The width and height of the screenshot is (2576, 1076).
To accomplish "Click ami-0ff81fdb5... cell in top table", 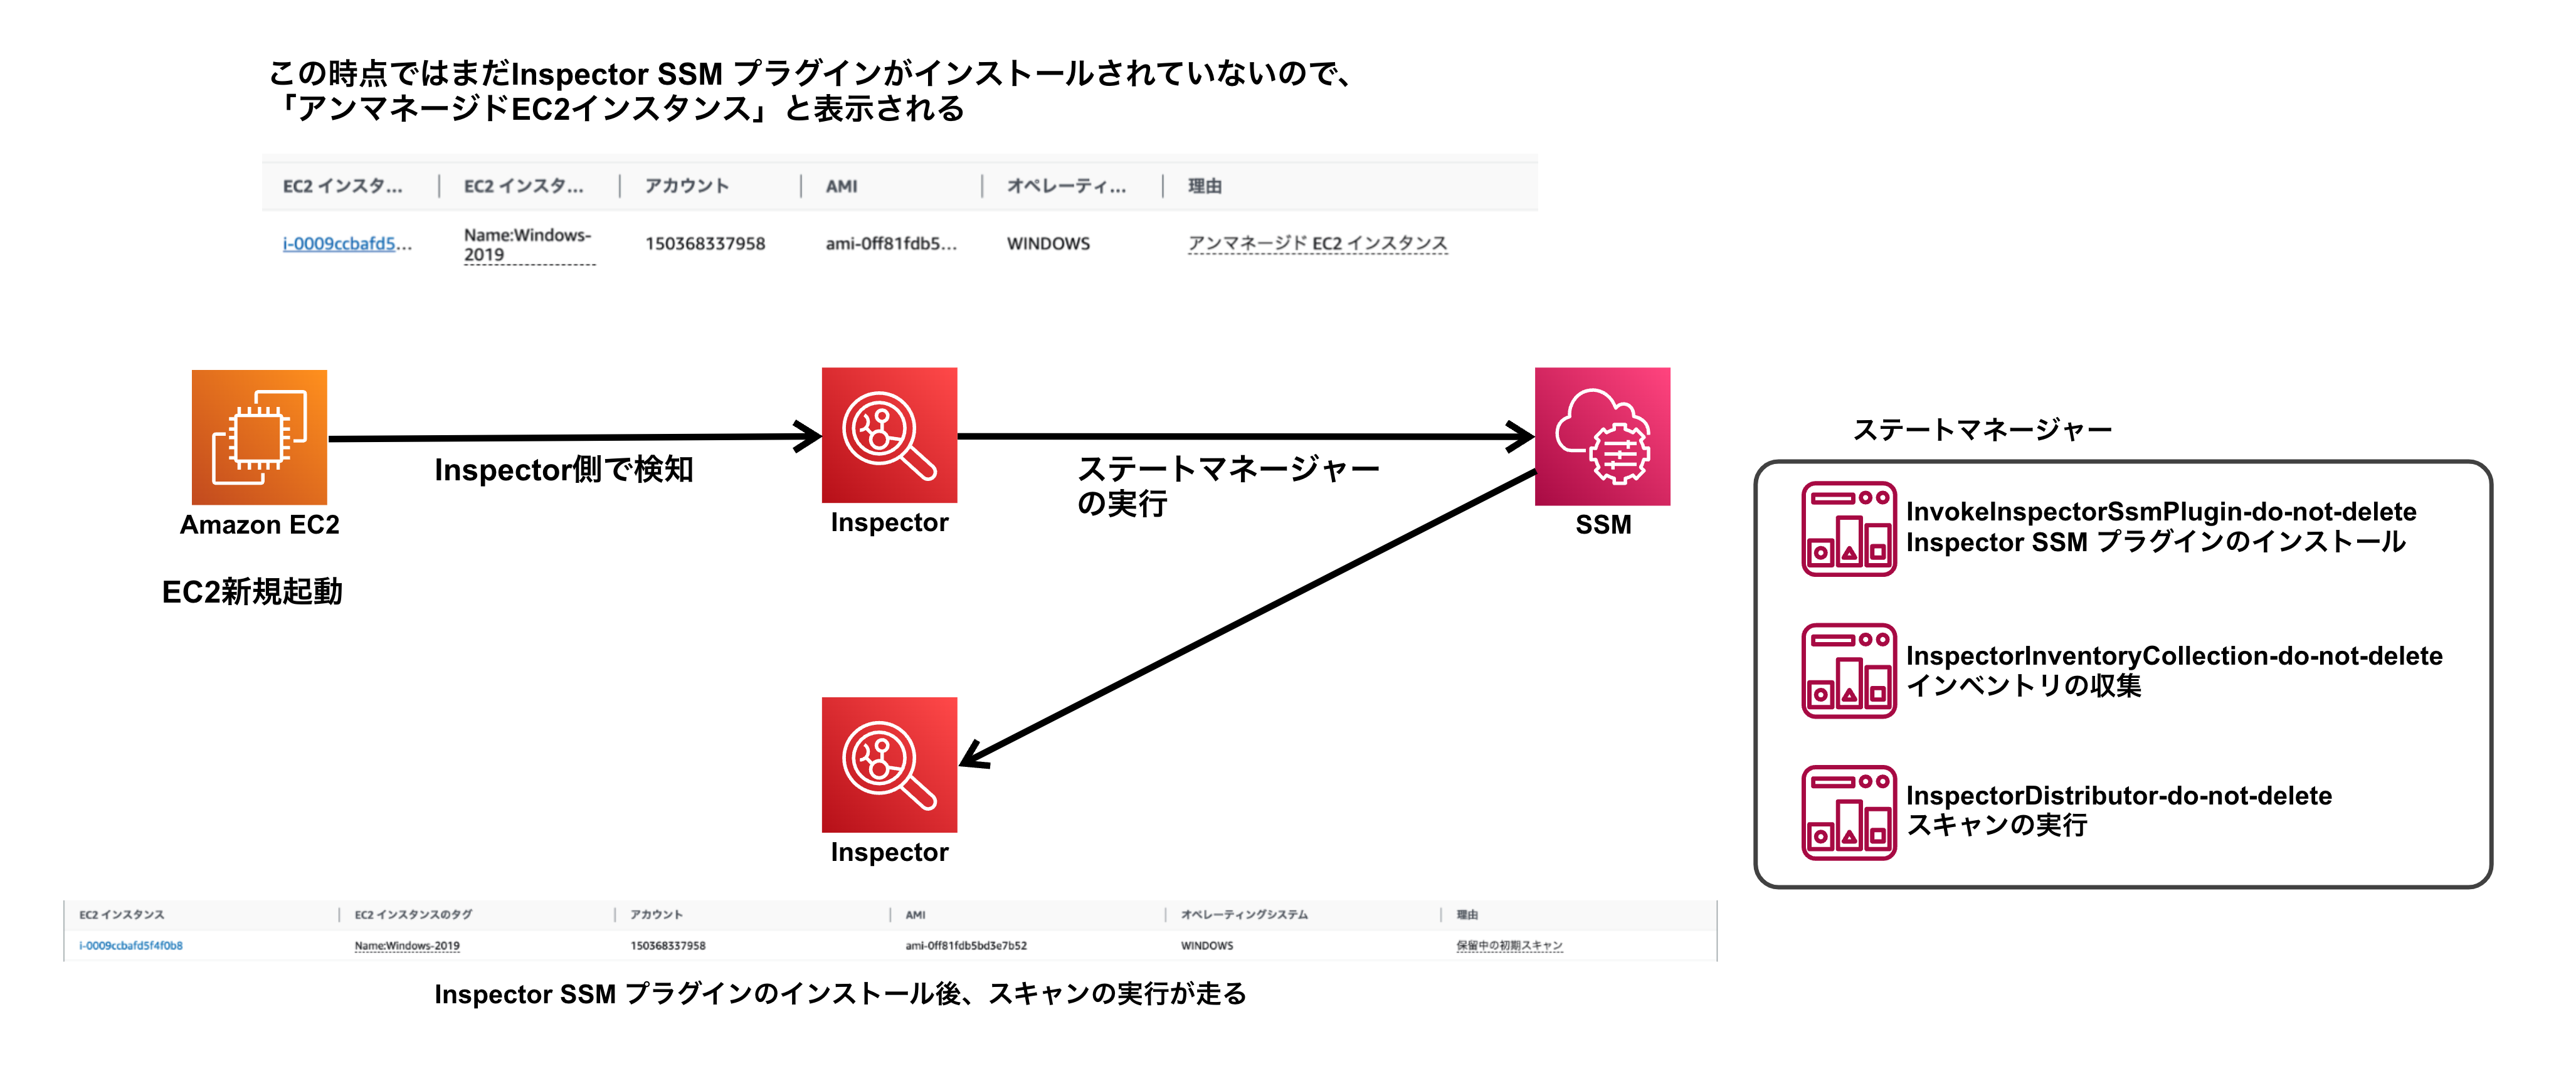I will coord(891,243).
